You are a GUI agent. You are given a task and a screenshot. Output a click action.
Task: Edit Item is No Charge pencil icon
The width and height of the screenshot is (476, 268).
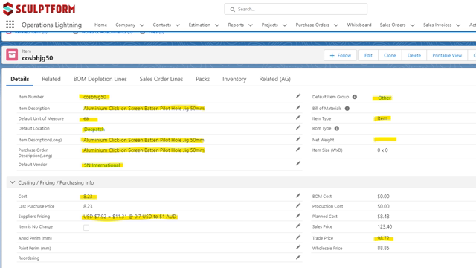(298, 226)
